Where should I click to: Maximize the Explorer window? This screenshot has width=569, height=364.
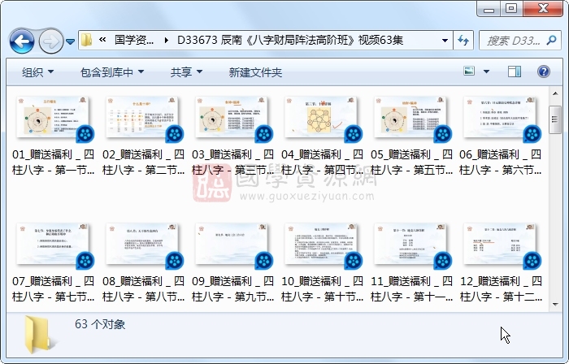(511, 9)
